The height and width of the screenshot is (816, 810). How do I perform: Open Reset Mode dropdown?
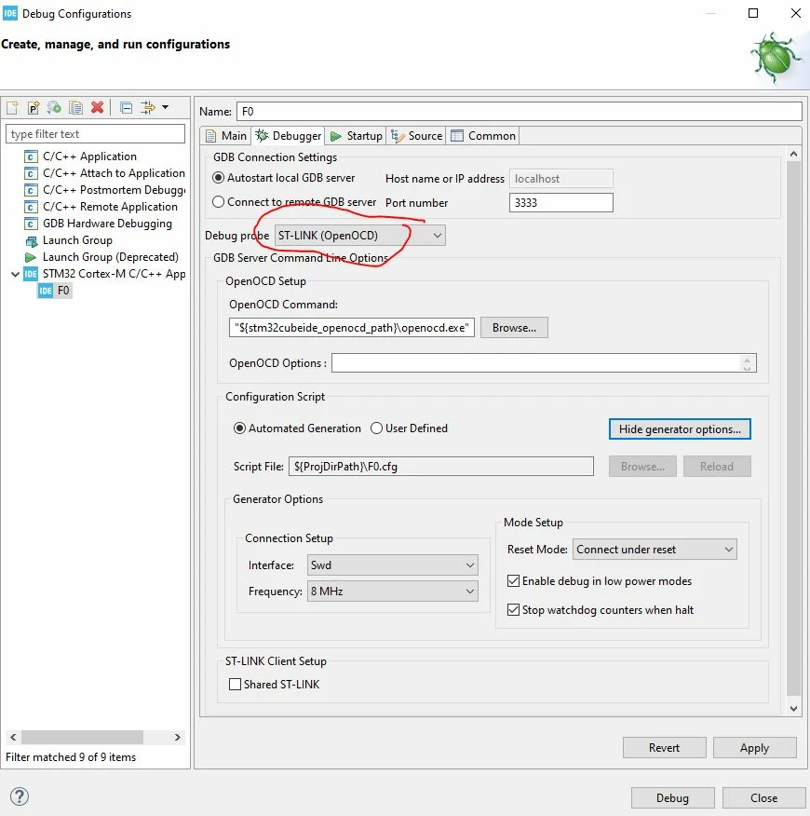tap(655, 549)
